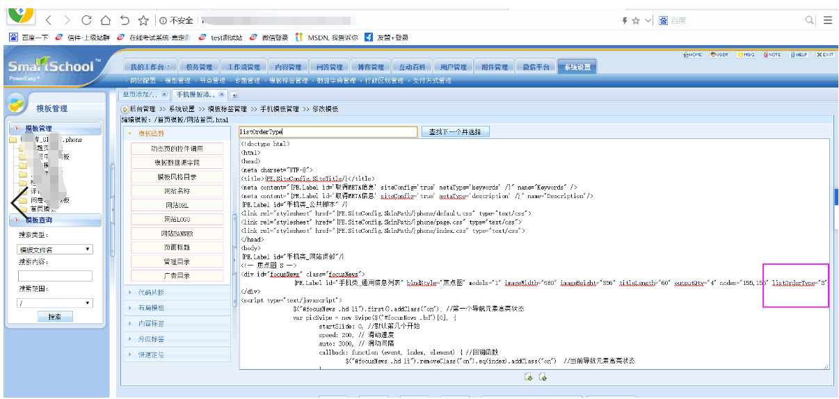Click the HOME icon in top-right header
This screenshot has width=839, height=399.
coord(692,54)
